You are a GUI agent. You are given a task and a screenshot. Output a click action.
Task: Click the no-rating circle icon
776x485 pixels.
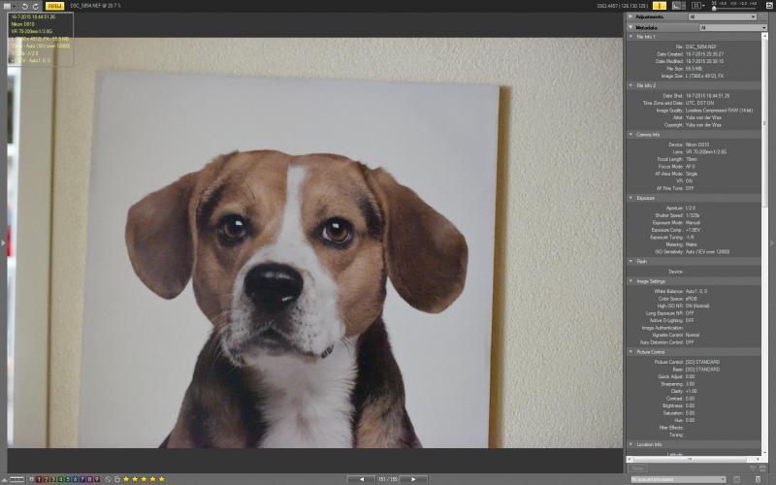tap(108, 479)
